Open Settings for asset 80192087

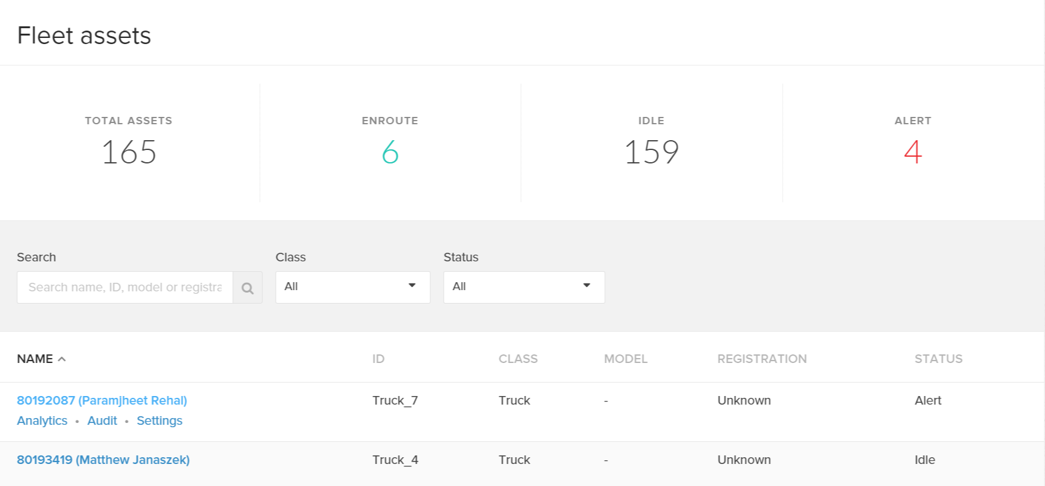click(159, 421)
